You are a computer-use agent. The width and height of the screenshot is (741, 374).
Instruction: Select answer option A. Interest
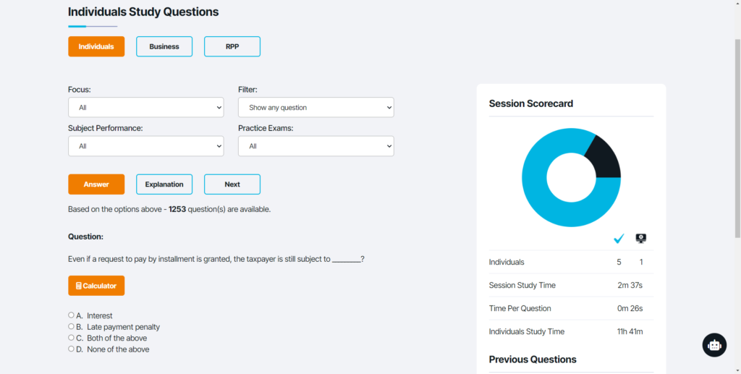coord(72,315)
